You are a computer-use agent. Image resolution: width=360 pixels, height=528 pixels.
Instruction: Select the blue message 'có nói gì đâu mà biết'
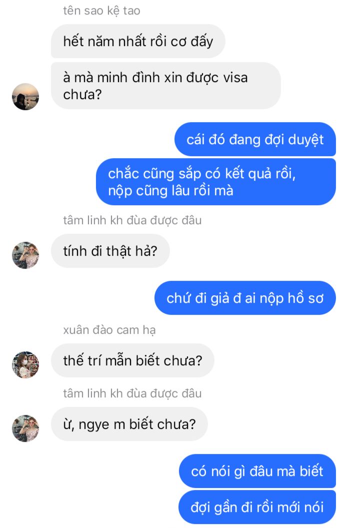(x=257, y=471)
